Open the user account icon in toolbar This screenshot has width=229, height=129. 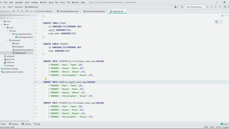[x=176, y=7]
